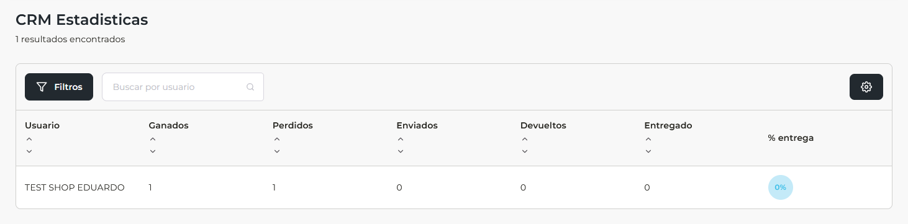Sort Usuario column ascending arrow
The image size is (908, 224).
point(29,140)
